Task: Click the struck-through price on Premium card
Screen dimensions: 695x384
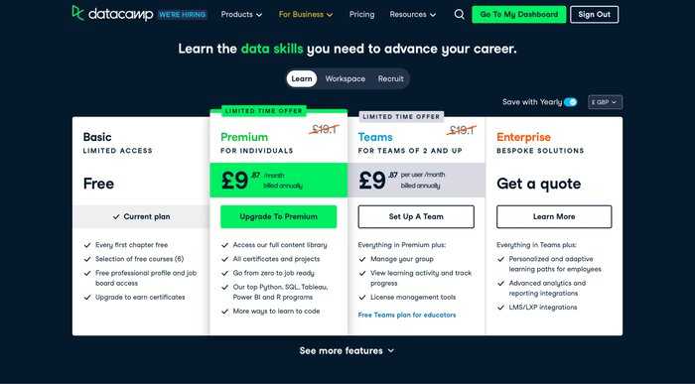Action: tap(324, 129)
